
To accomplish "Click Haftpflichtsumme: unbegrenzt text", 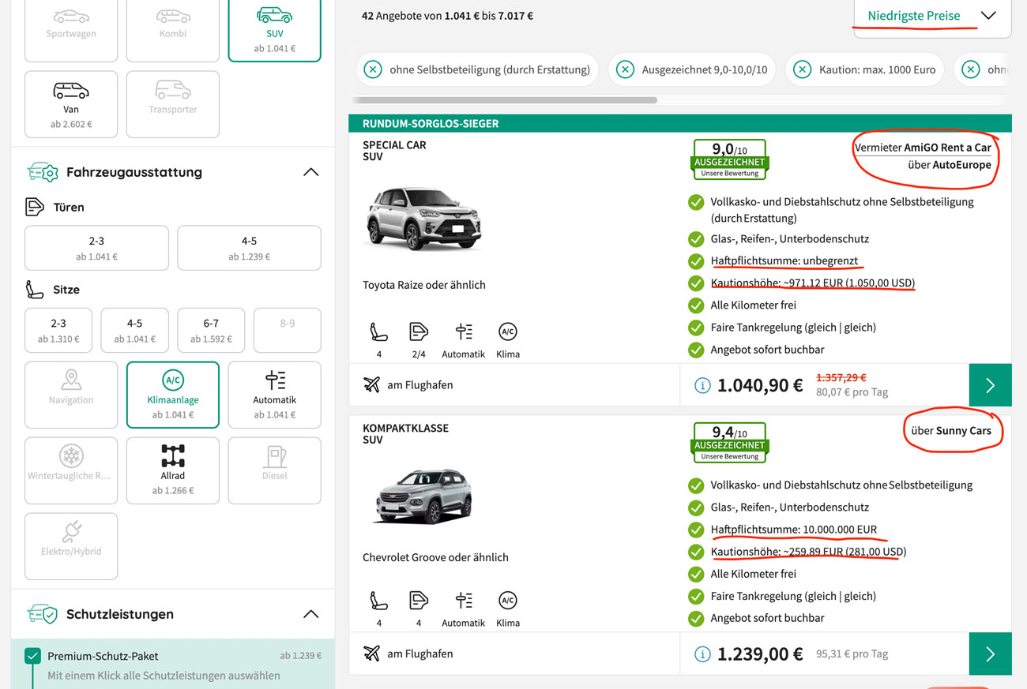I will (784, 260).
